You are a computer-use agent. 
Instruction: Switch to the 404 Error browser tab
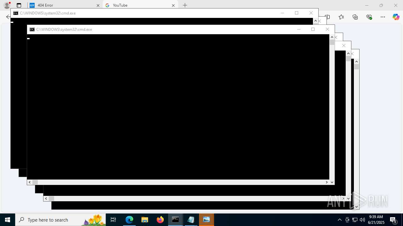65,5
